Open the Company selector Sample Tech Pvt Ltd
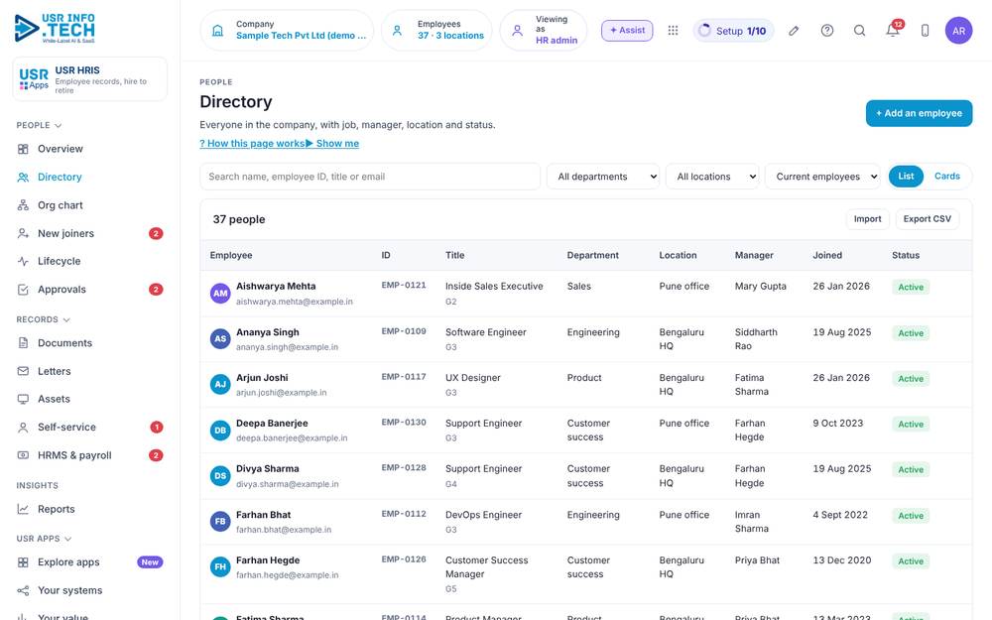 pos(288,31)
